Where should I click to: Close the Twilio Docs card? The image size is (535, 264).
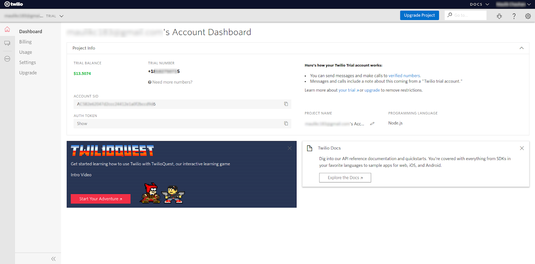522,148
